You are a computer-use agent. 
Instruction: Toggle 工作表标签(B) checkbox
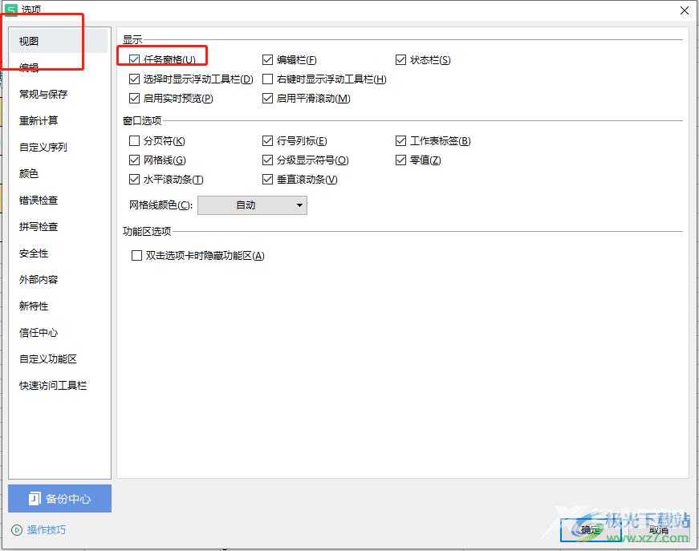tap(400, 140)
